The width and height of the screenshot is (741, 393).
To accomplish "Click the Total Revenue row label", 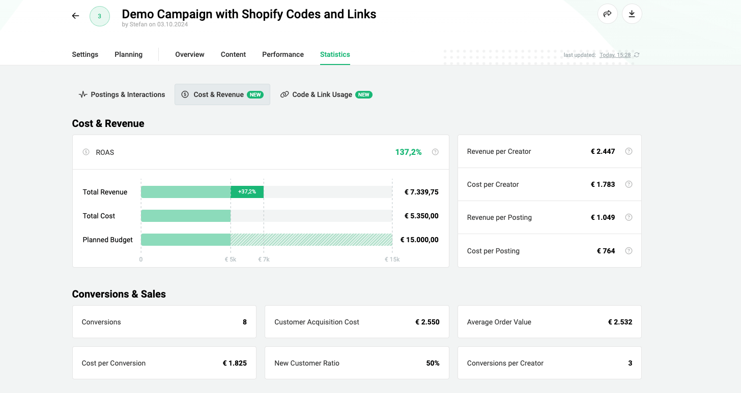I will point(105,192).
